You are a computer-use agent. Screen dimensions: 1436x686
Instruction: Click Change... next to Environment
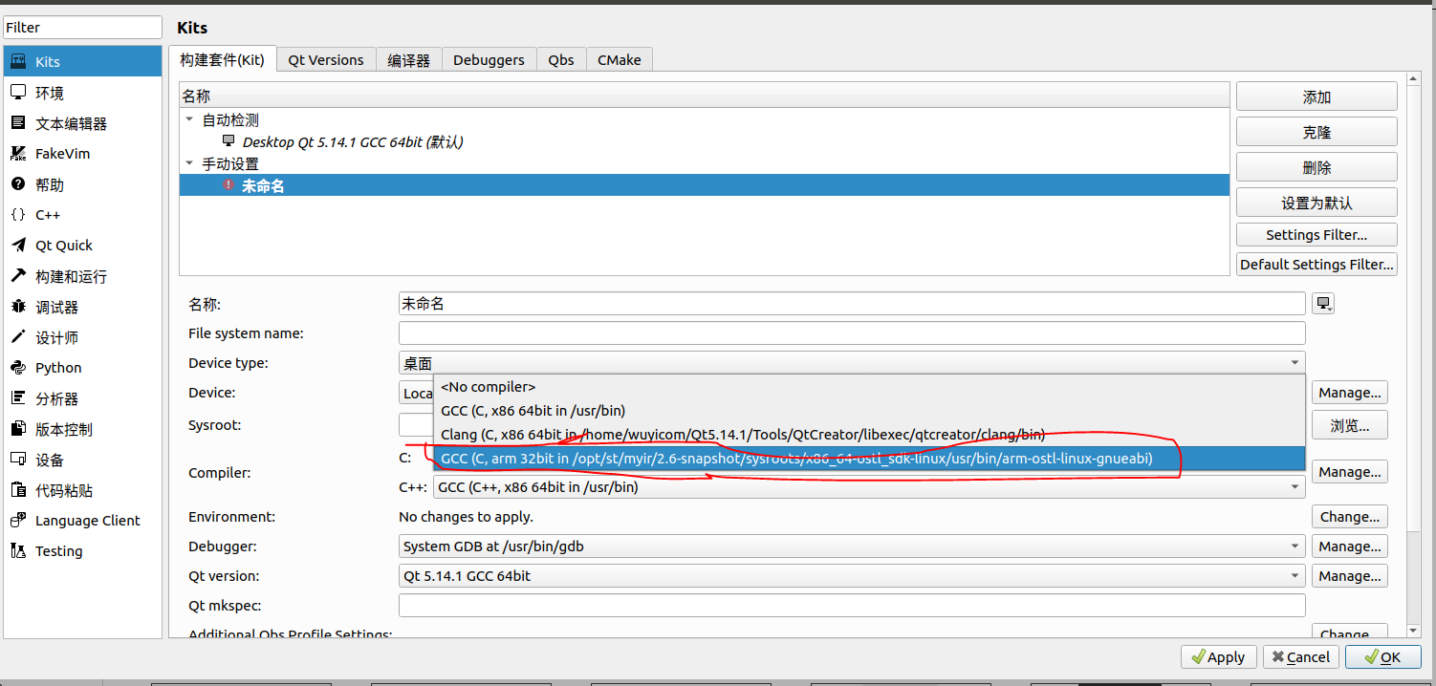pos(1349,517)
